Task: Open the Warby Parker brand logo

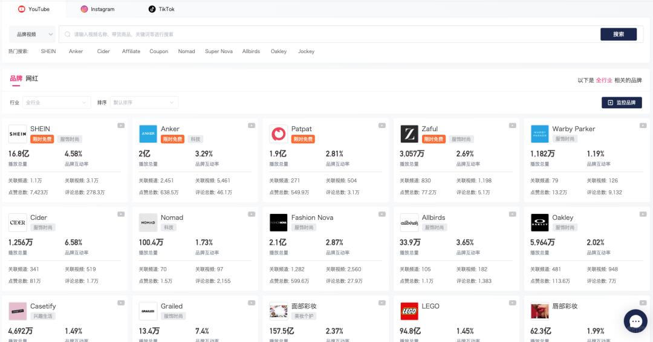Action: pos(540,134)
